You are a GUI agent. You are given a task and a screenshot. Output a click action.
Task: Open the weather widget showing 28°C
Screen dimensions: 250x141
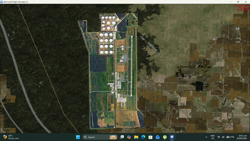point(11,137)
